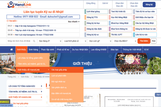Open Du học Nhật Bản navigation tab
The height and width of the screenshot is (107, 161).
pyautogui.click(x=80, y=49)
